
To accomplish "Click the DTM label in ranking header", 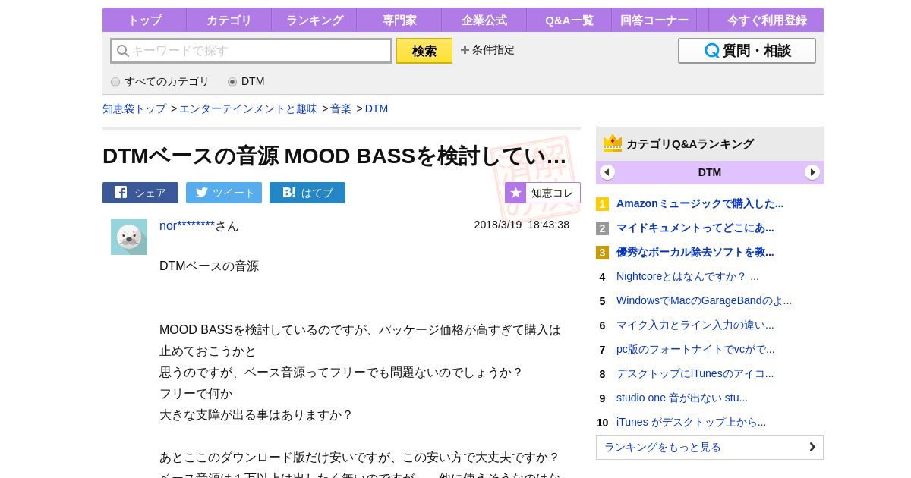I will click(710, 172).
